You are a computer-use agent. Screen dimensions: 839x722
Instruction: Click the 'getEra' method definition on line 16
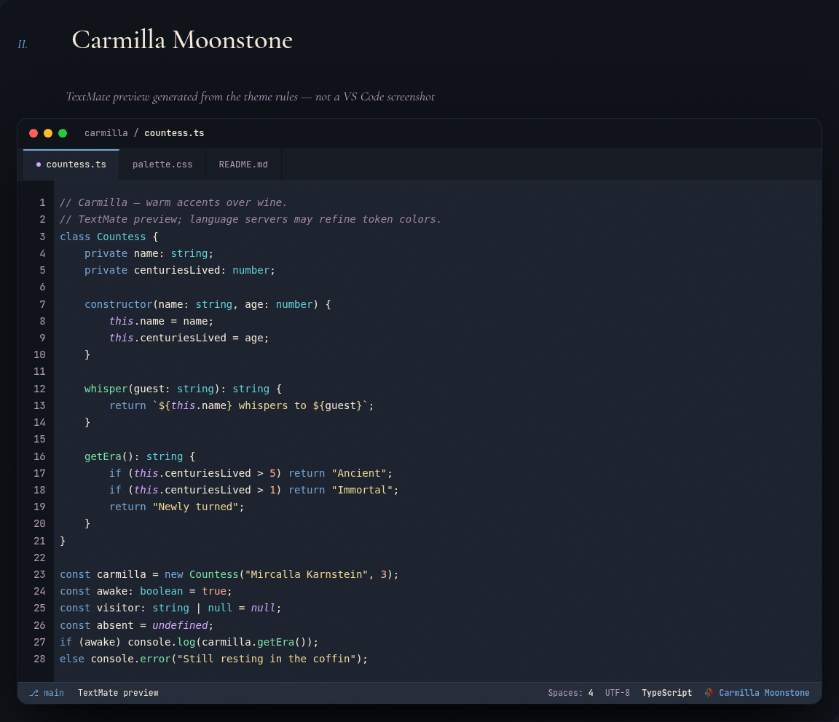pyautogui.click(x=103, y=456)
